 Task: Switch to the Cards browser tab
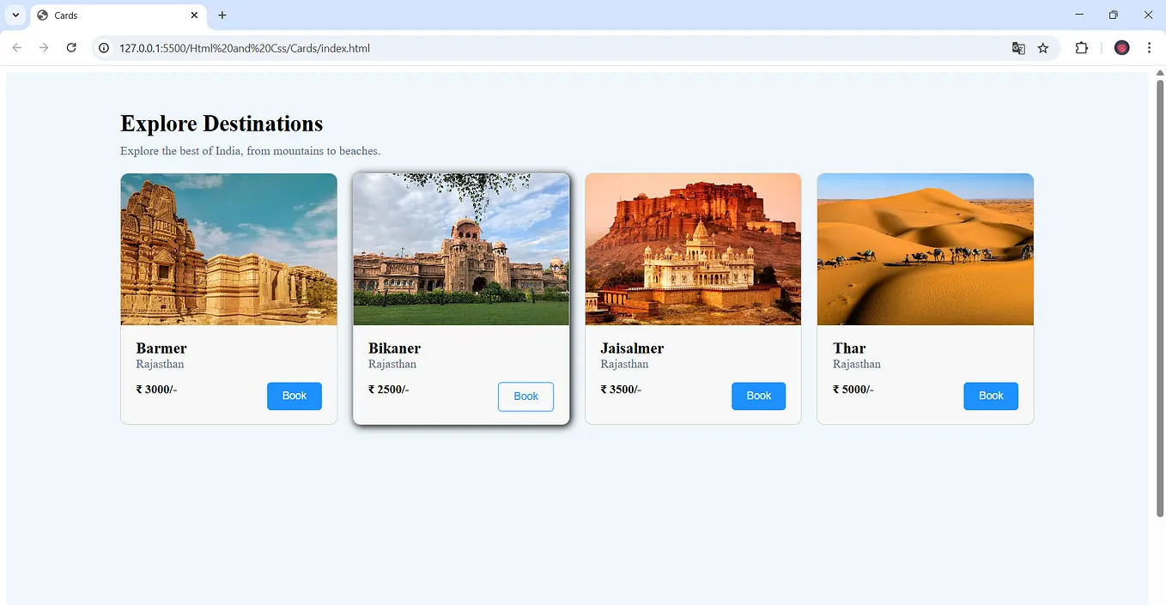[x=112, y=15]
